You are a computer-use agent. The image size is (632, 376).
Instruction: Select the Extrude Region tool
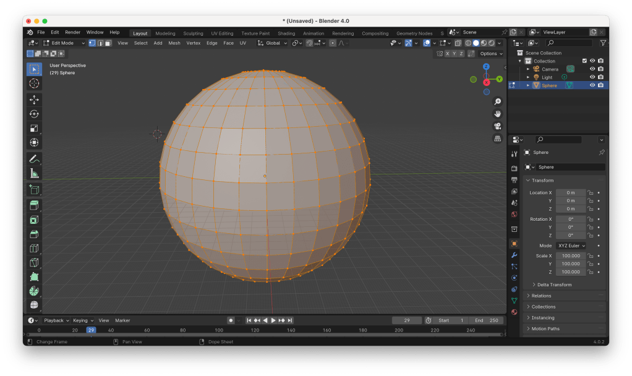click(x=34, y=205)
